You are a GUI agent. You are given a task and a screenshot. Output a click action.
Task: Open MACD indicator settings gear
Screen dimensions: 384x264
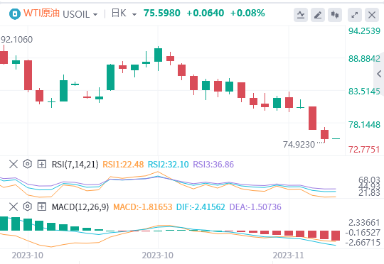click(28, 207)
